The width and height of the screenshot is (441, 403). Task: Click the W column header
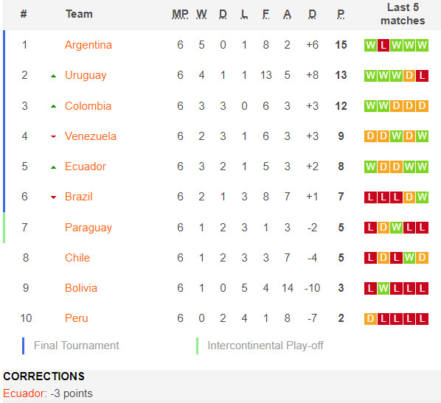(201, 14)
